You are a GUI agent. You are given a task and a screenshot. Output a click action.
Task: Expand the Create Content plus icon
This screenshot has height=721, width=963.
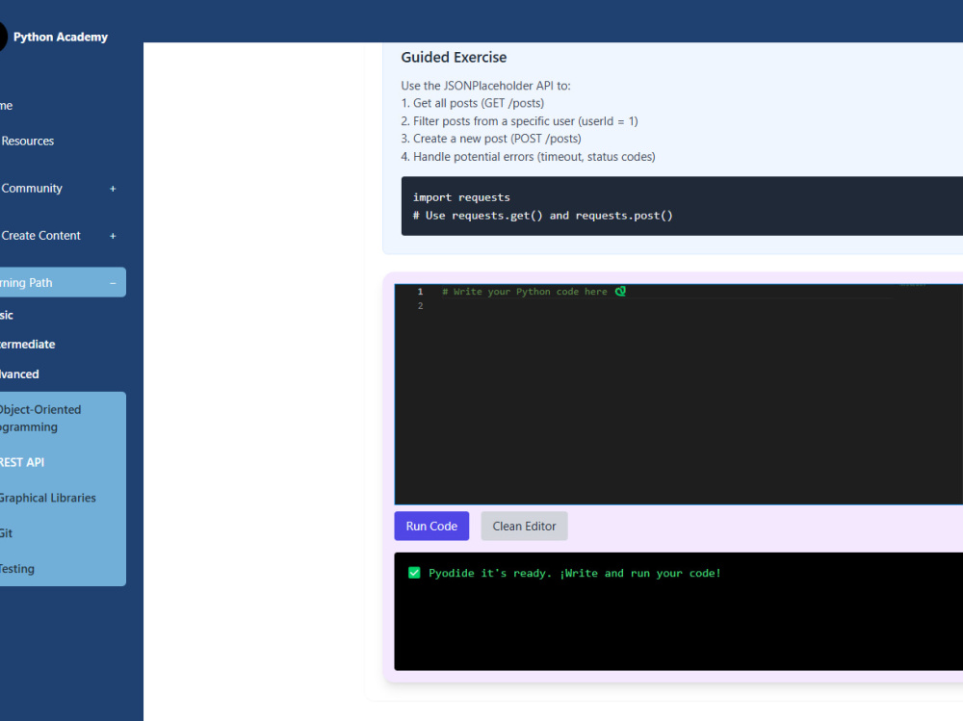point(113,236)
